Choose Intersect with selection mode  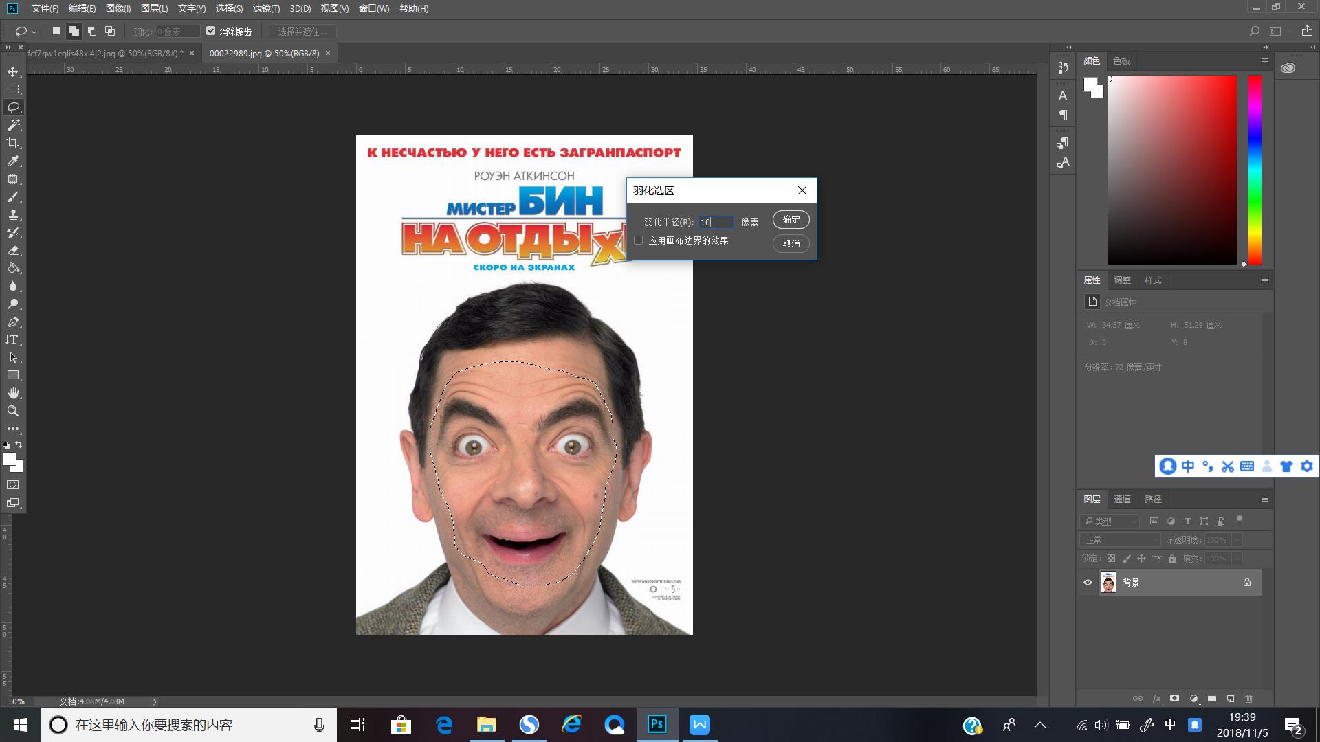click(110, 31)
